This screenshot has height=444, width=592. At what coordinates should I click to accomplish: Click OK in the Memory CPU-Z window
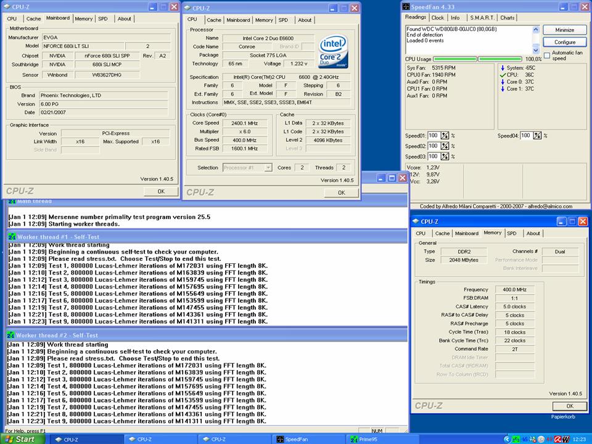coord(570,406)
